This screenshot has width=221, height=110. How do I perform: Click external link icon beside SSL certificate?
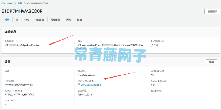(100, 85)
